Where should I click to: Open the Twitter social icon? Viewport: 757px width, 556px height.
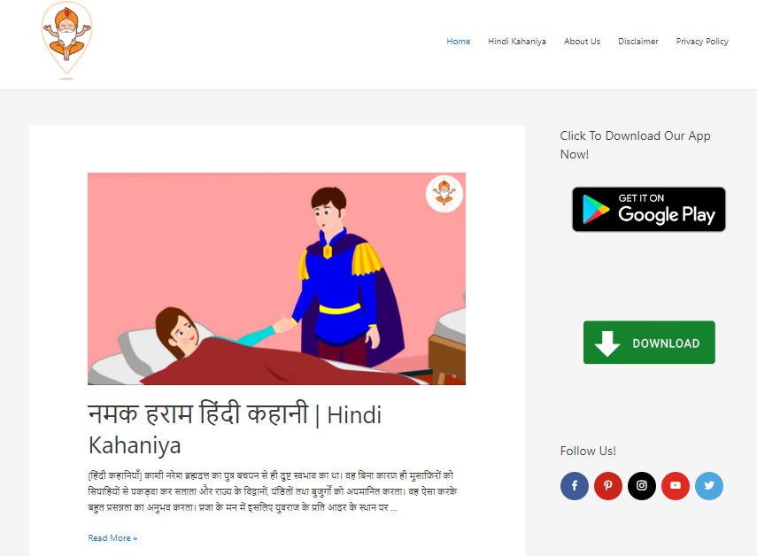(709, 485)
